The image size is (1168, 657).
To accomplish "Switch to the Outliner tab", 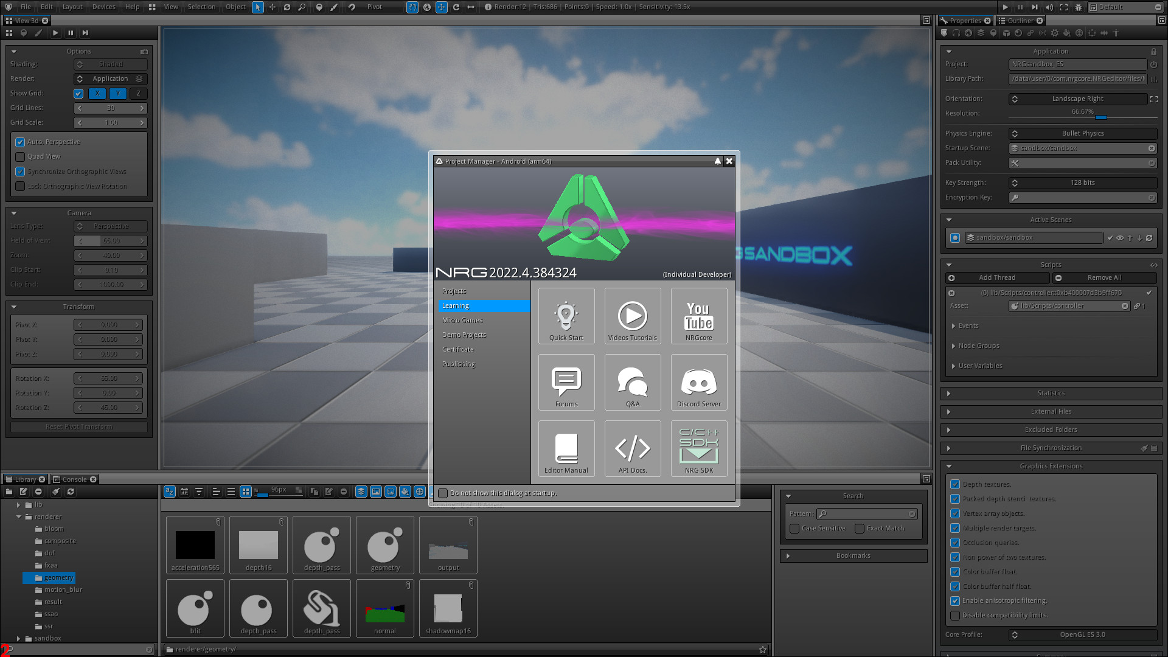I will 1020,21.
